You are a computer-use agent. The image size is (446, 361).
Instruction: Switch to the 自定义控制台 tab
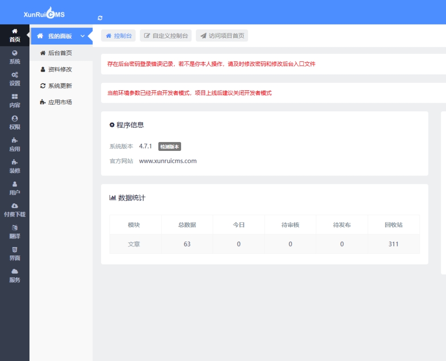(x=165, y=36)
